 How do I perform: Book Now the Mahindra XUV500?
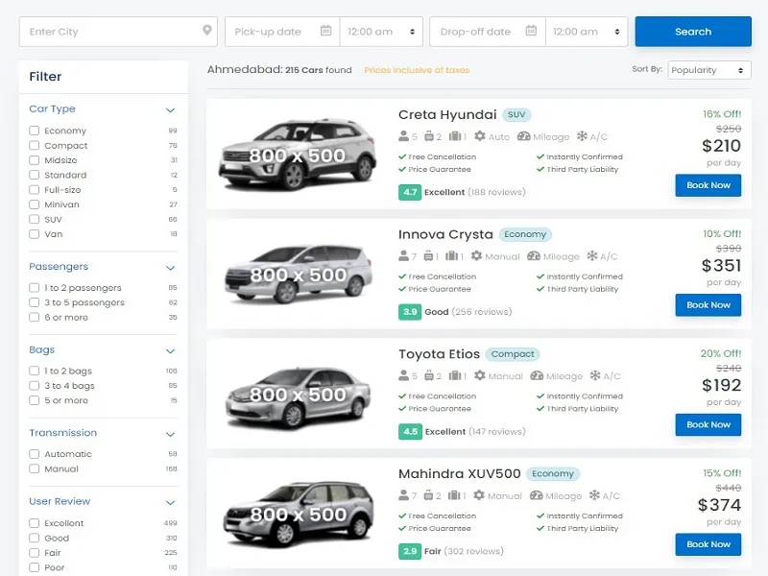click(708, 544)
